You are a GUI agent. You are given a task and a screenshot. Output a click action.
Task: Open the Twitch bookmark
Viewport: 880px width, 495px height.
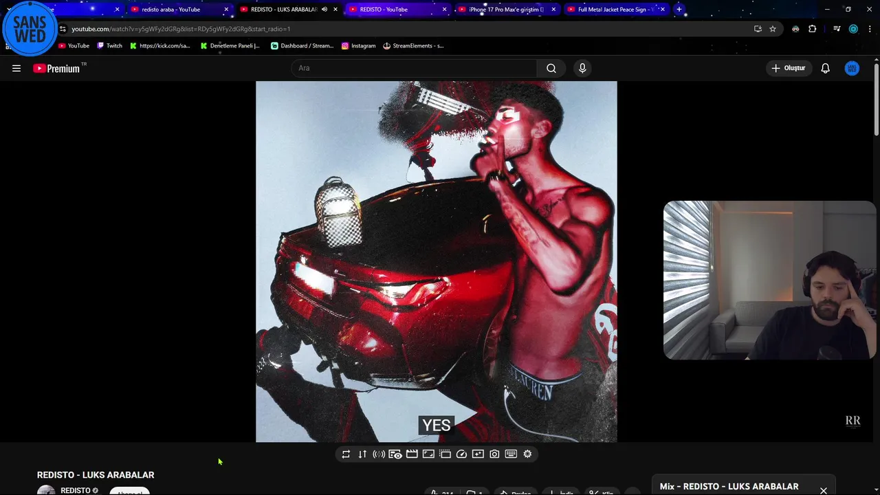point(109,46)
